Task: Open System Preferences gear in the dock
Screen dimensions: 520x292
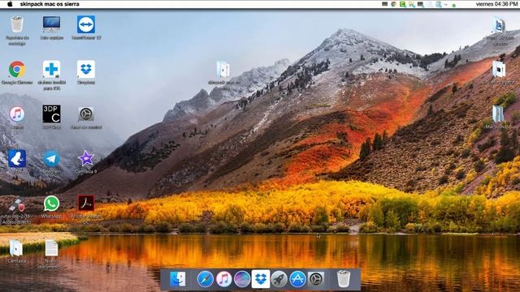Action: (x=316, y=279)
